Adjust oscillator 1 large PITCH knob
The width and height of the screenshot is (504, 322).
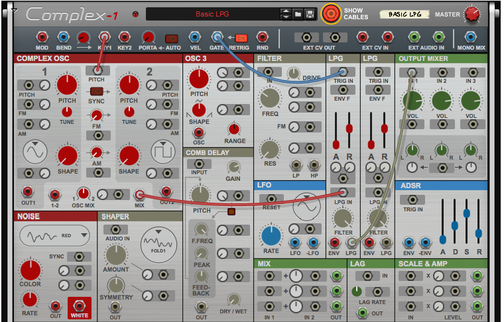67,85
